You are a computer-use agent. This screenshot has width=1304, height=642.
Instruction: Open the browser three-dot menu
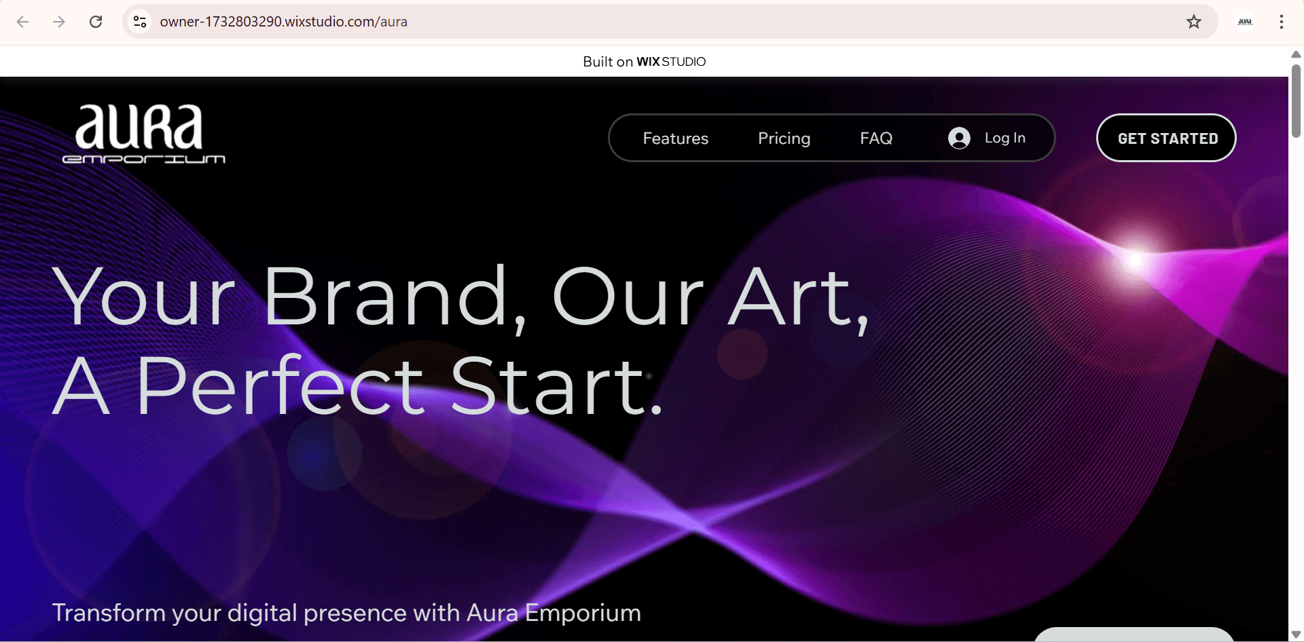[1282, 22]
